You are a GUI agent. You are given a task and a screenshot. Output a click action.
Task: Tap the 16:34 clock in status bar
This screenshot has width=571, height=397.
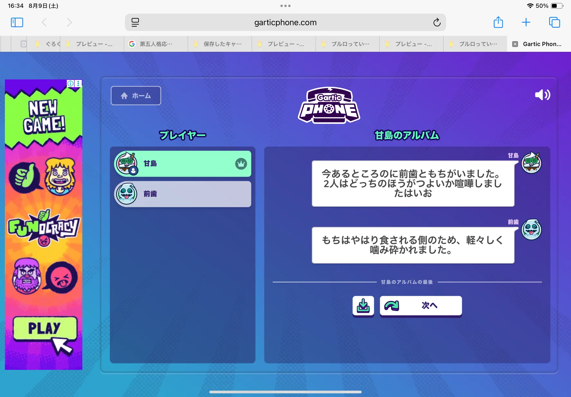[15, 6]
